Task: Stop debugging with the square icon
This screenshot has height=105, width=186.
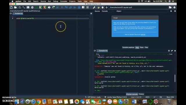Action: click(79, 7)
